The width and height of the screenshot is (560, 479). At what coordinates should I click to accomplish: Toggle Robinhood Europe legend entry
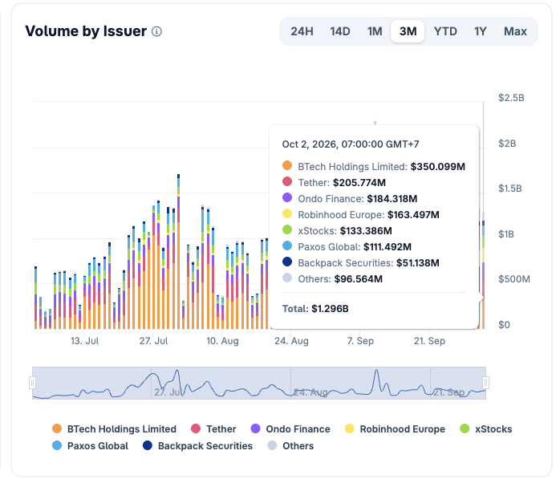click(395, 428)
